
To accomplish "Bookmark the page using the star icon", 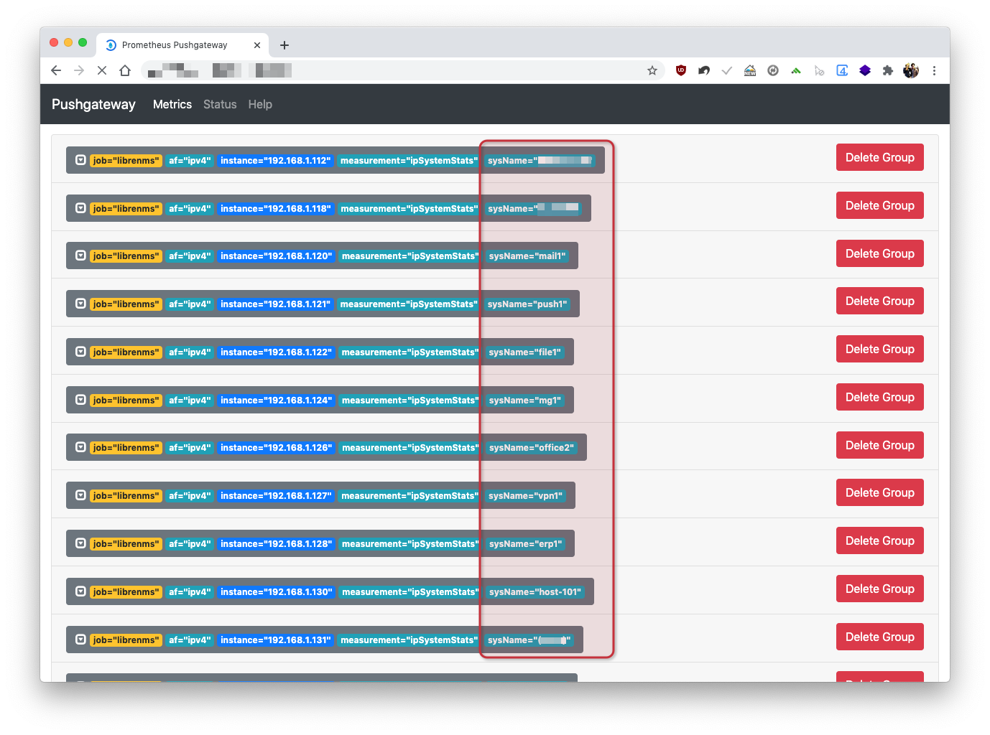I will pyautogui.click(x=652, y=70).
